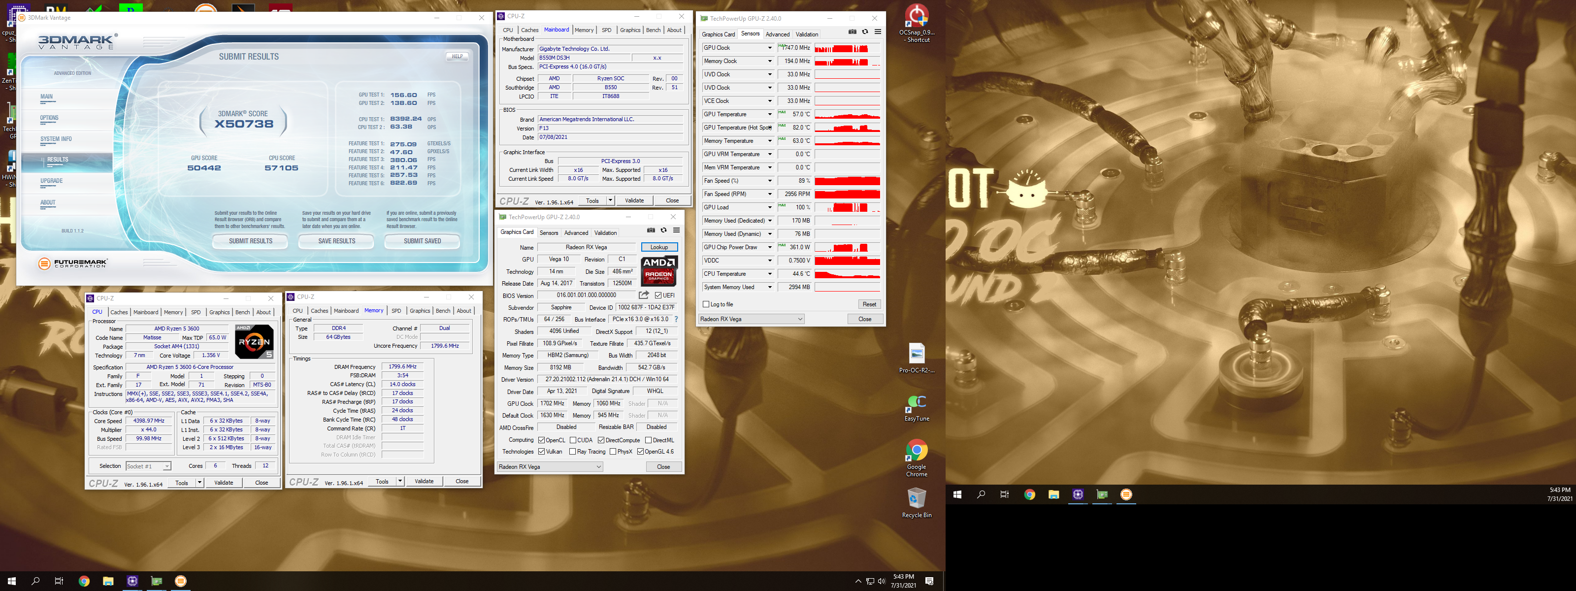Viewport: 1576px width, 591px height.
Task: Toggle the Ray Tracing checkbox
Action: [573, 452]
